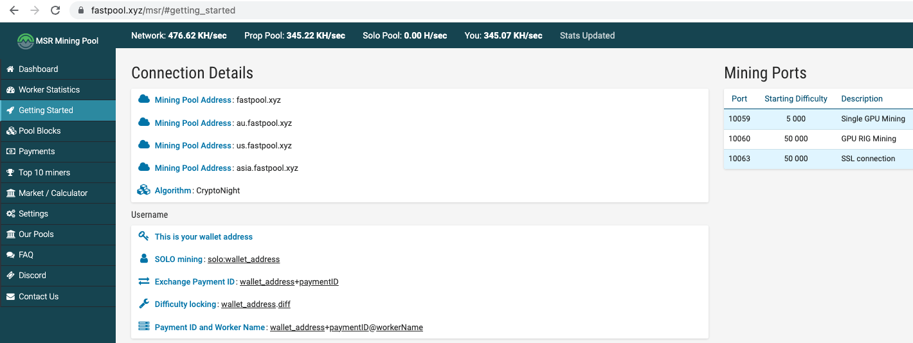Click the cloud icon beside au.fastpool.xyz
Image resolution: width=913 pixels, height=343 pixels.
(144, 122)
